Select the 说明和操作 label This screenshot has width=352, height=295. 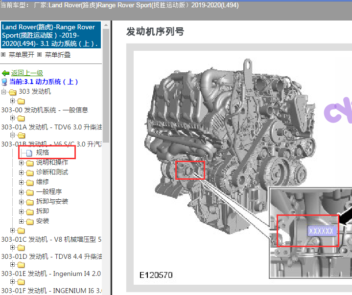pos(52,162)
